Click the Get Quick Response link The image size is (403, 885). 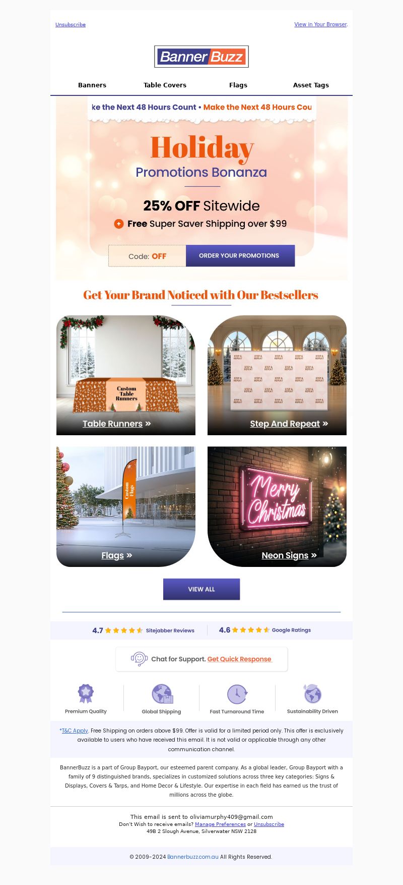pos(239,659)
